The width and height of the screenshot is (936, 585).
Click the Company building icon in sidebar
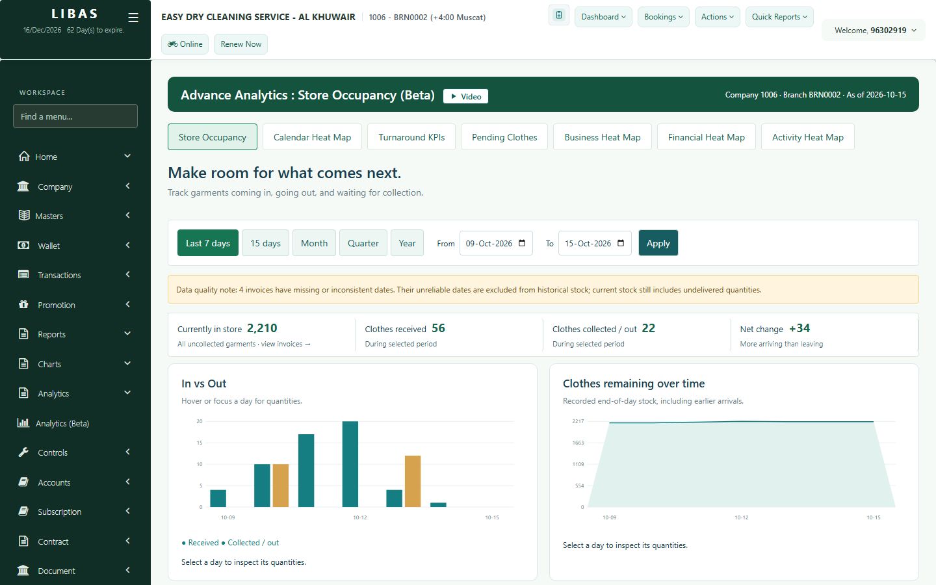tap(23, 186)
